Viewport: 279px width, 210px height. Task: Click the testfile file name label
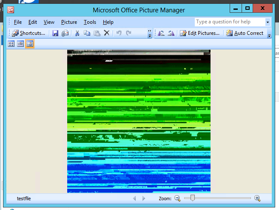click(x=24, y=199)
